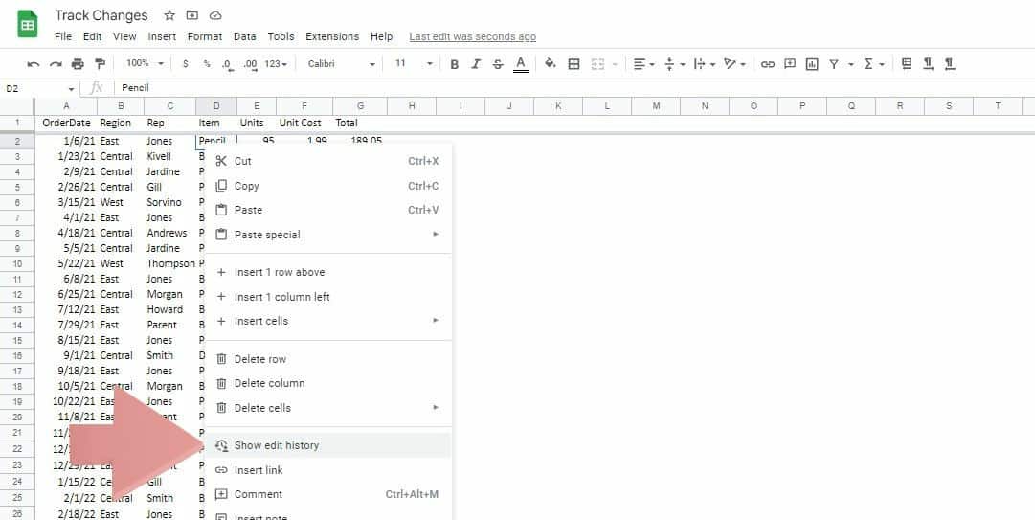The image size is (1035, 520).
Task: Open text rotation dropdown
Action: click(x=734, y=64)
